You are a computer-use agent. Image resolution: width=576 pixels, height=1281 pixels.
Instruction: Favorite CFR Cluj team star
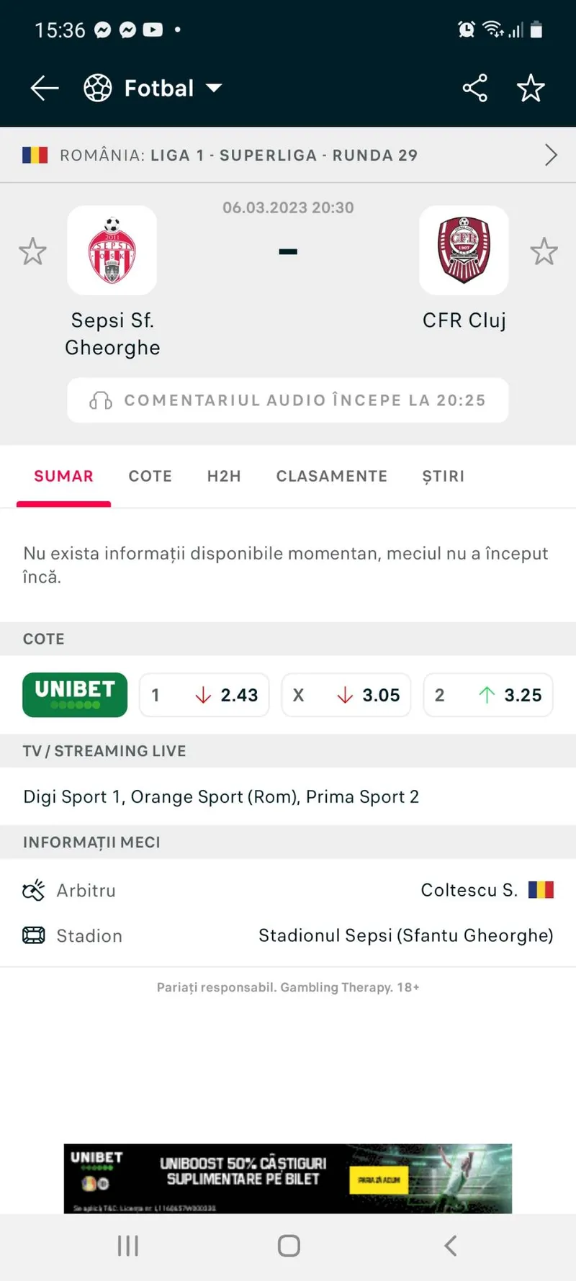544,251
